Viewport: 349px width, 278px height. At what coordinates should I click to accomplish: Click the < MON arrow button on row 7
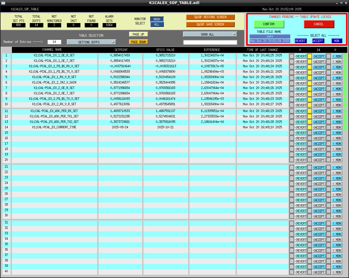click(337, 89)
